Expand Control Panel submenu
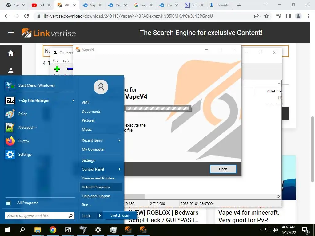 pyautogui.click(x=120, y=169)
